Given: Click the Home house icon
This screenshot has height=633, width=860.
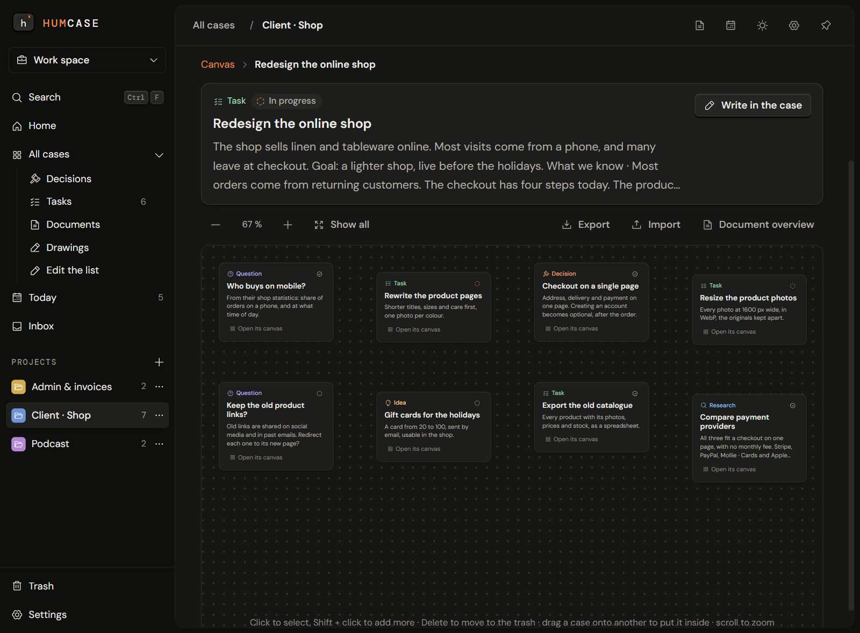Looking at the screenshot, I should tap(17, 126).
